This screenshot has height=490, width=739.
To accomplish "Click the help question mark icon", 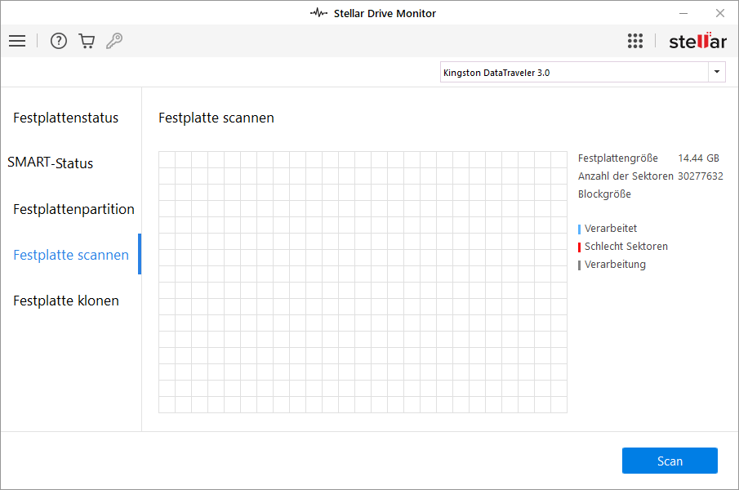I will (59, 41).
